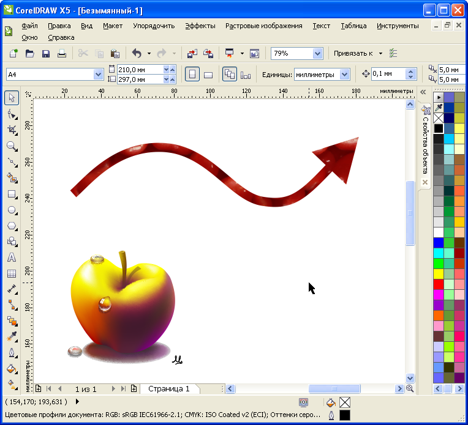Open the zoom level 79% dropdown
The height and width of the screenshot is (425, 468).
click(317, 54)
